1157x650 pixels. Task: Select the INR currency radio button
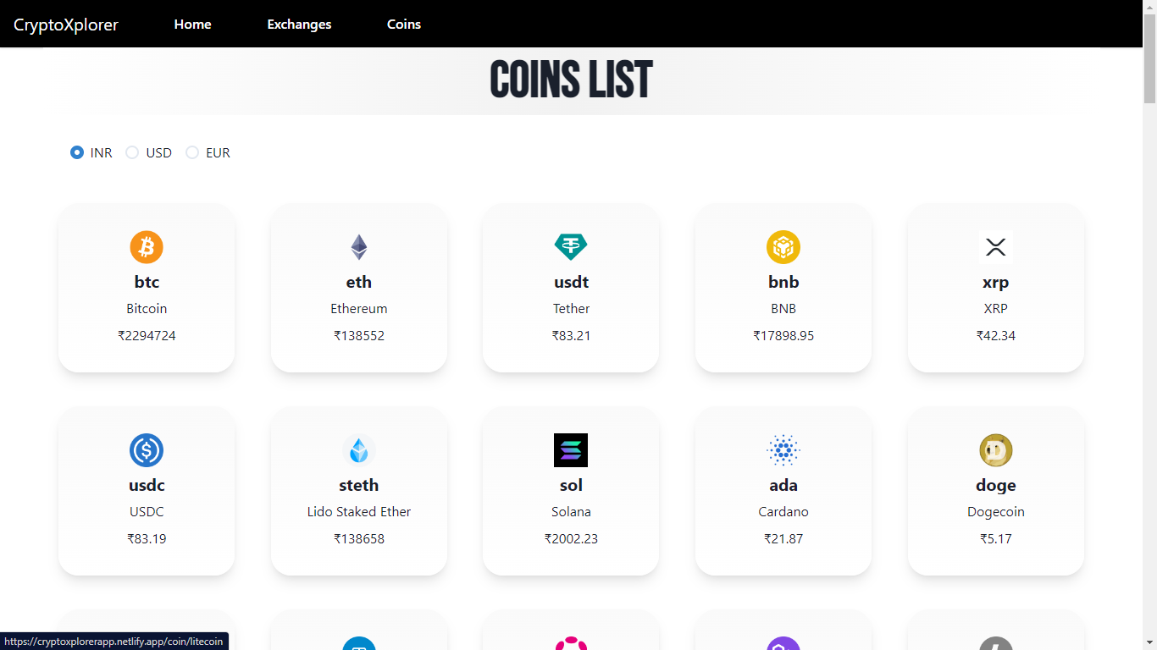76,152
